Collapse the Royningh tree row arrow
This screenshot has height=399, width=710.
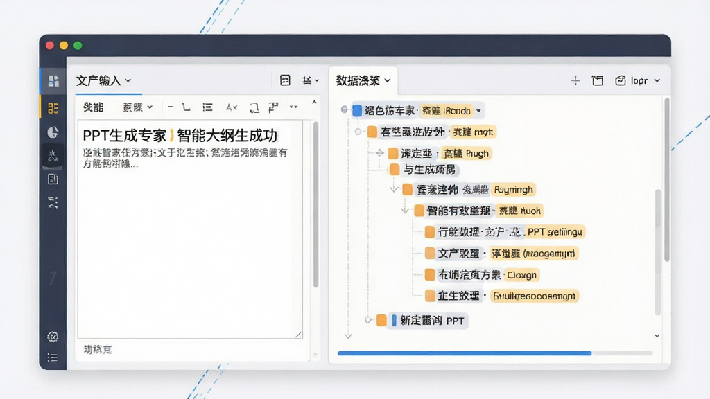click(394, 189)
